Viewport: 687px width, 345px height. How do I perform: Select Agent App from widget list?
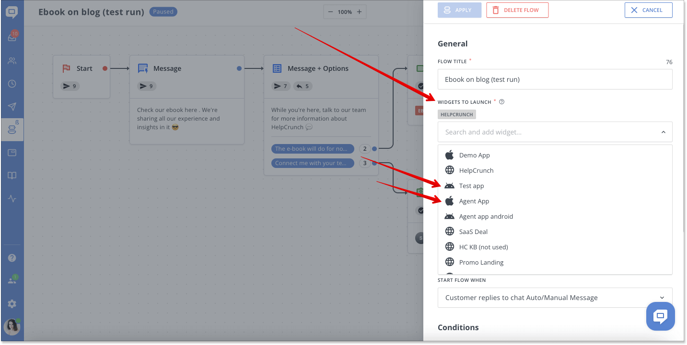pyautogui.click(x=555, y=201)
